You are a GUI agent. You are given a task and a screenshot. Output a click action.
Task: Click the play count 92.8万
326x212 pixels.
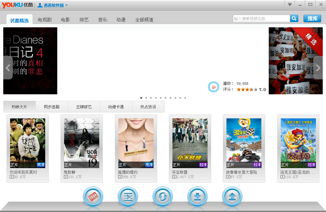(x=18, y=177)
